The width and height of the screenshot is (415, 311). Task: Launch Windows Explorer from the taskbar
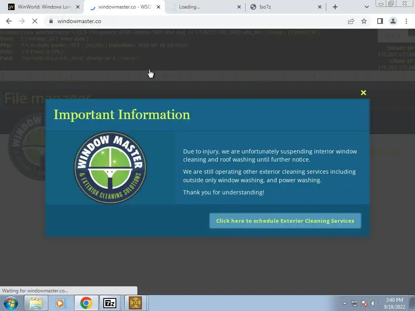[x=36, y=303]
